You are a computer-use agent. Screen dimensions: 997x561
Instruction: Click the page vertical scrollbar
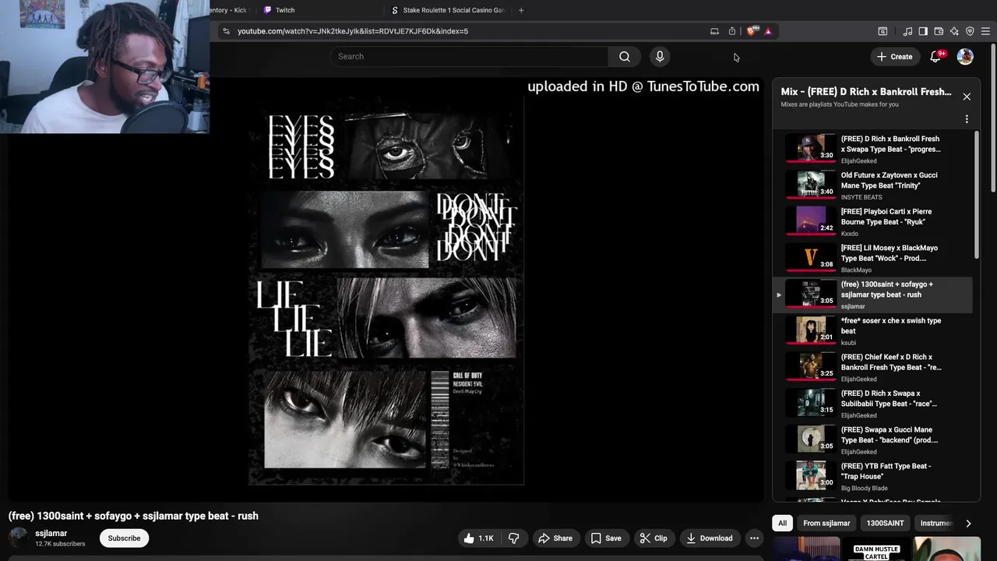tap(994, 117)
